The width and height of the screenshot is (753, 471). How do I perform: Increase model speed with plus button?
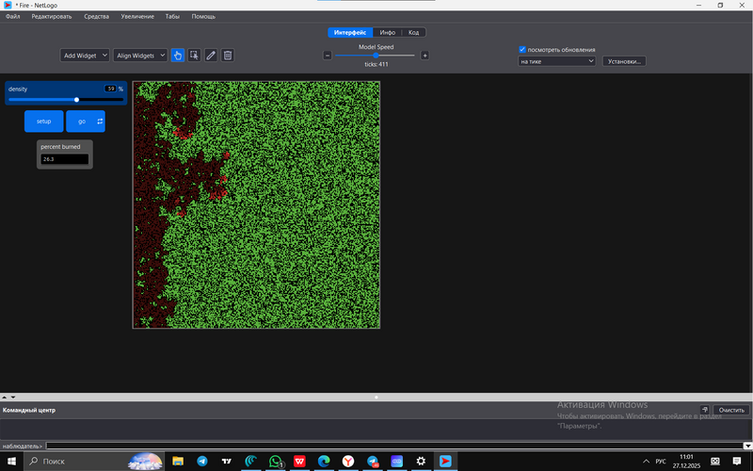point(425,56)
